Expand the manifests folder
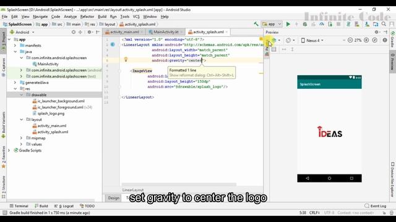This screenshot has height=222, width=396. [15, 46]
